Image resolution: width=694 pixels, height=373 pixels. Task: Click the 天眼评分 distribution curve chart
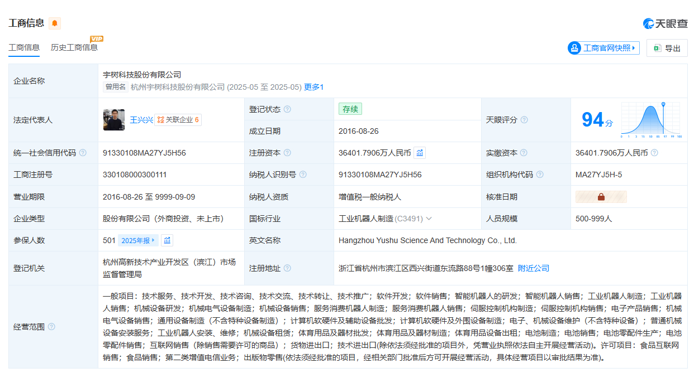point(650,120)
